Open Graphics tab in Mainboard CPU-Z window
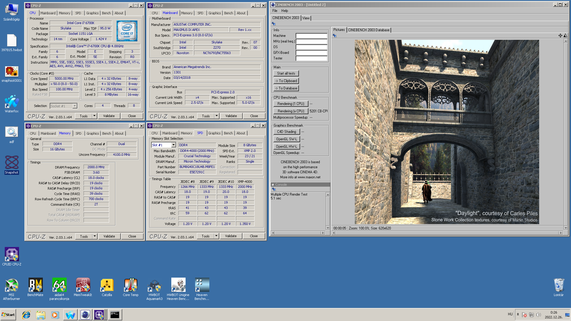Image resolution: width=571 pixels, height=321 pixels. 214,13
